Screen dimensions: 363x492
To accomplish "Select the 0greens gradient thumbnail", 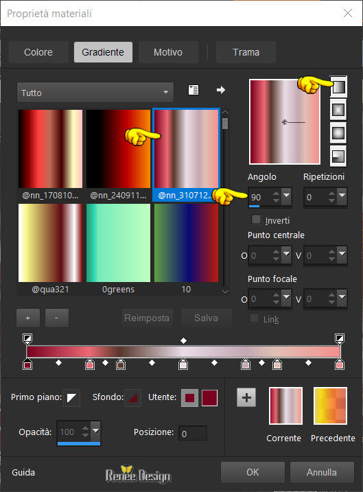I will coord(118,243).
